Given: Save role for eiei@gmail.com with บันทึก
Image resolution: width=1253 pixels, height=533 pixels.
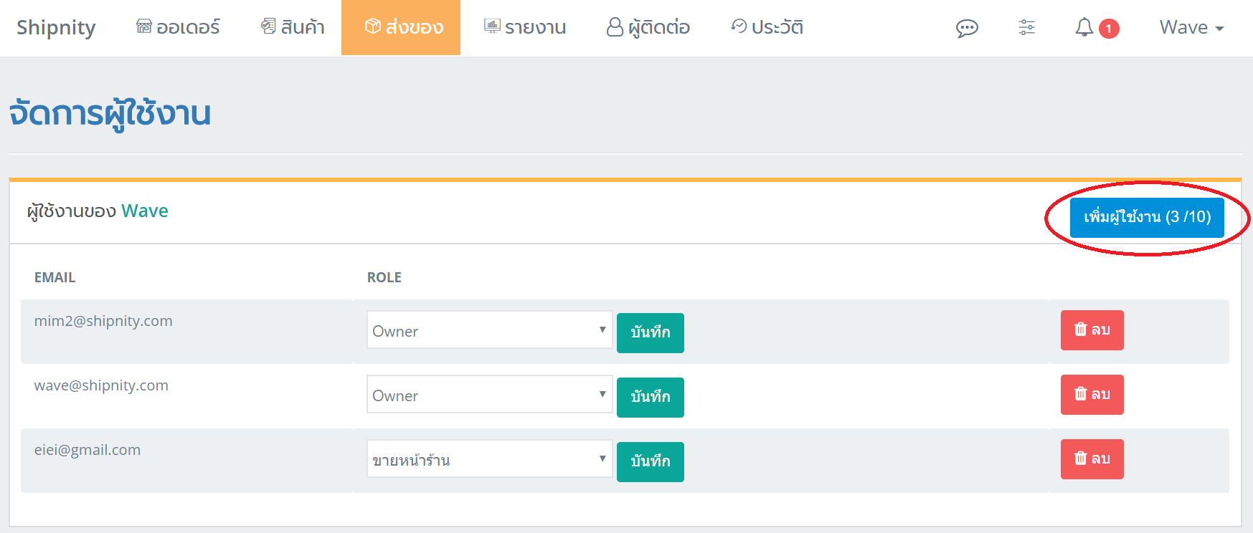Looking at the screenshot, I should [651, 462].
